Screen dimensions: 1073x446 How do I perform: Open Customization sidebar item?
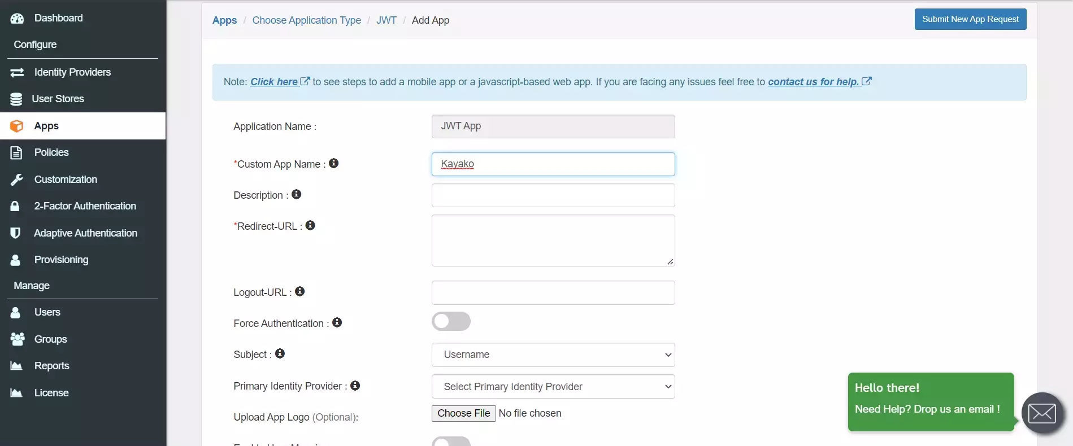66,180
